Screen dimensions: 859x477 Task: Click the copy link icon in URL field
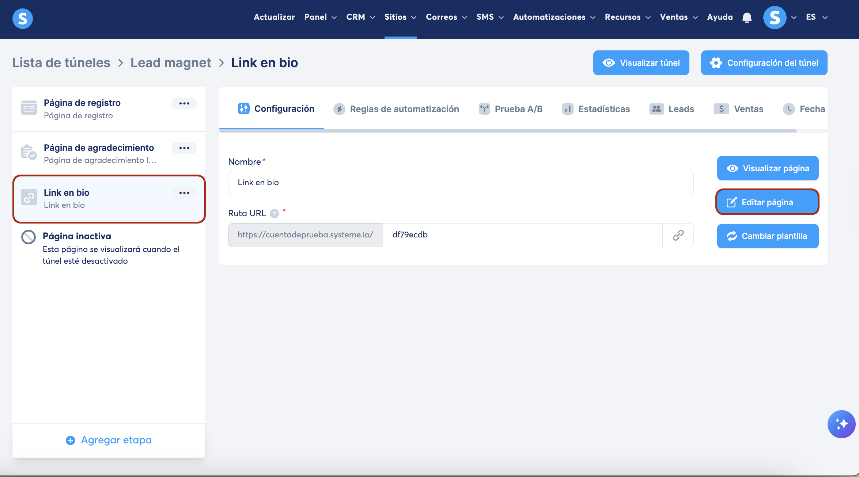tap(678, 235)
